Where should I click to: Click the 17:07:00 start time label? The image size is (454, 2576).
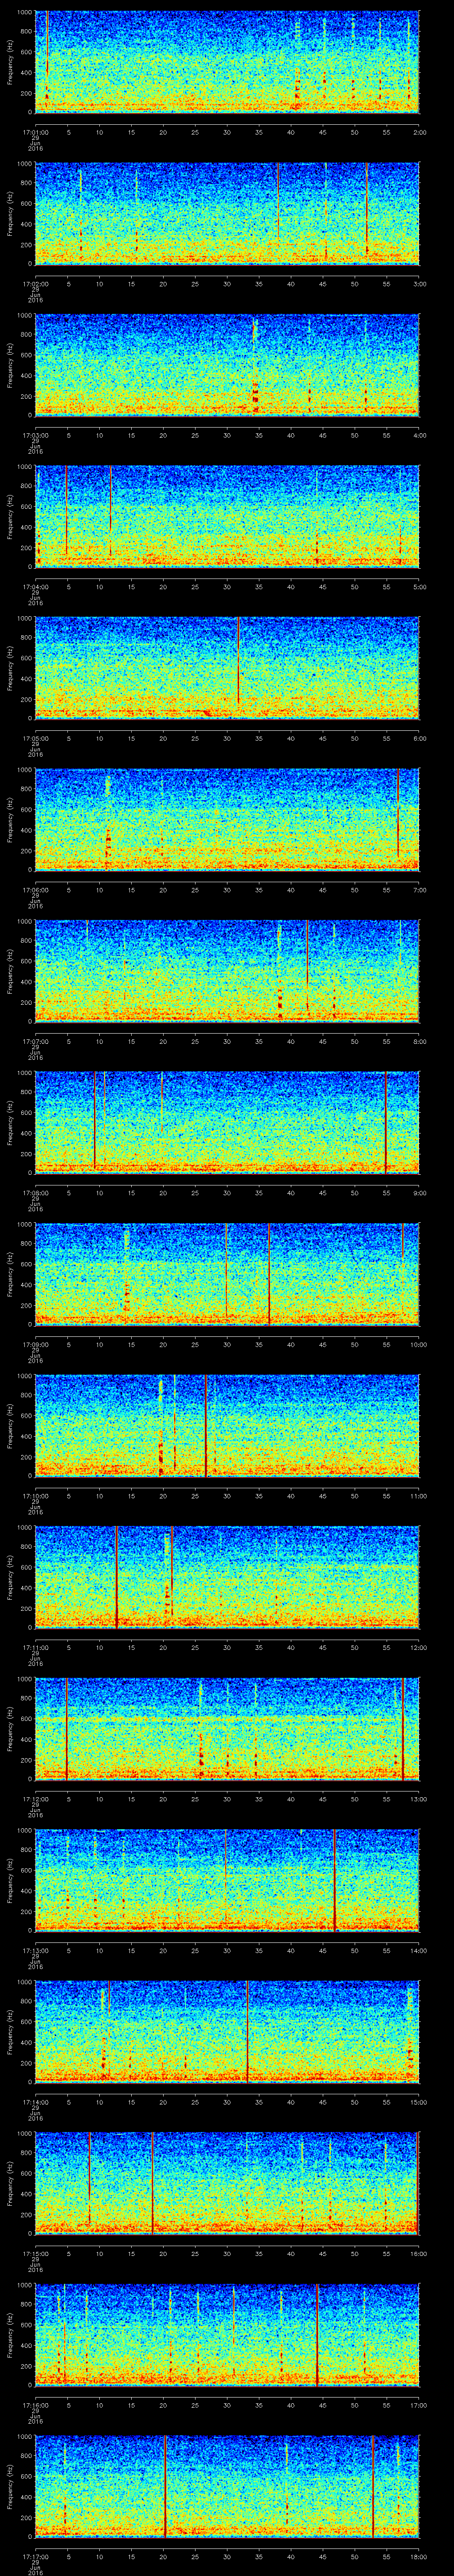(x=35, y=1041)
